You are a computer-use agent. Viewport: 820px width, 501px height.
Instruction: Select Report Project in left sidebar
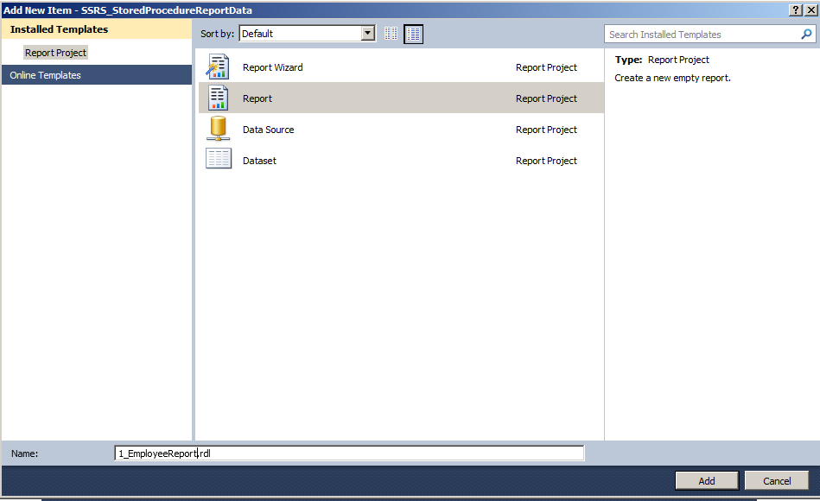click(x=55, y=52)
